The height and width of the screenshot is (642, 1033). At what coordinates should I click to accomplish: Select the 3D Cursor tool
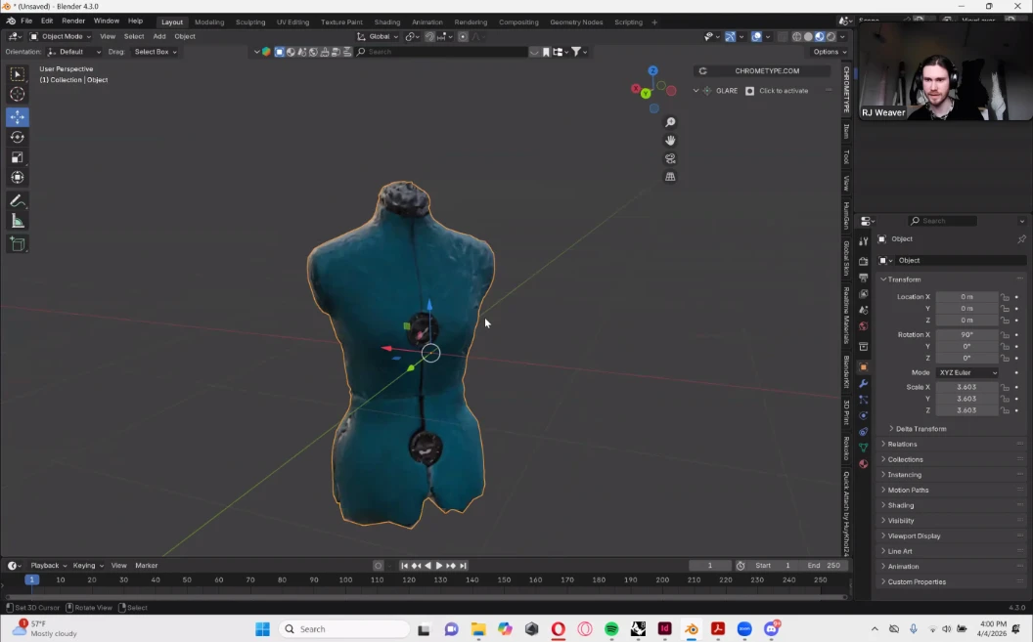click(18, 94)
